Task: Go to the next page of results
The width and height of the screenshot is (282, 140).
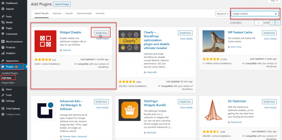Action: point(272,23)
